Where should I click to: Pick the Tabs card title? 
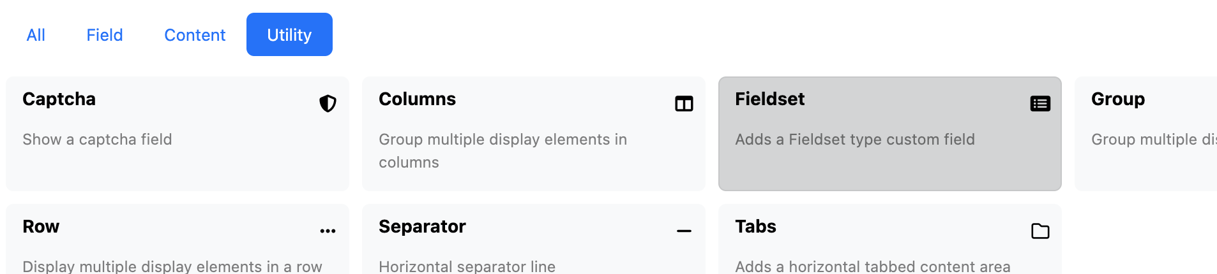(755, 227)
